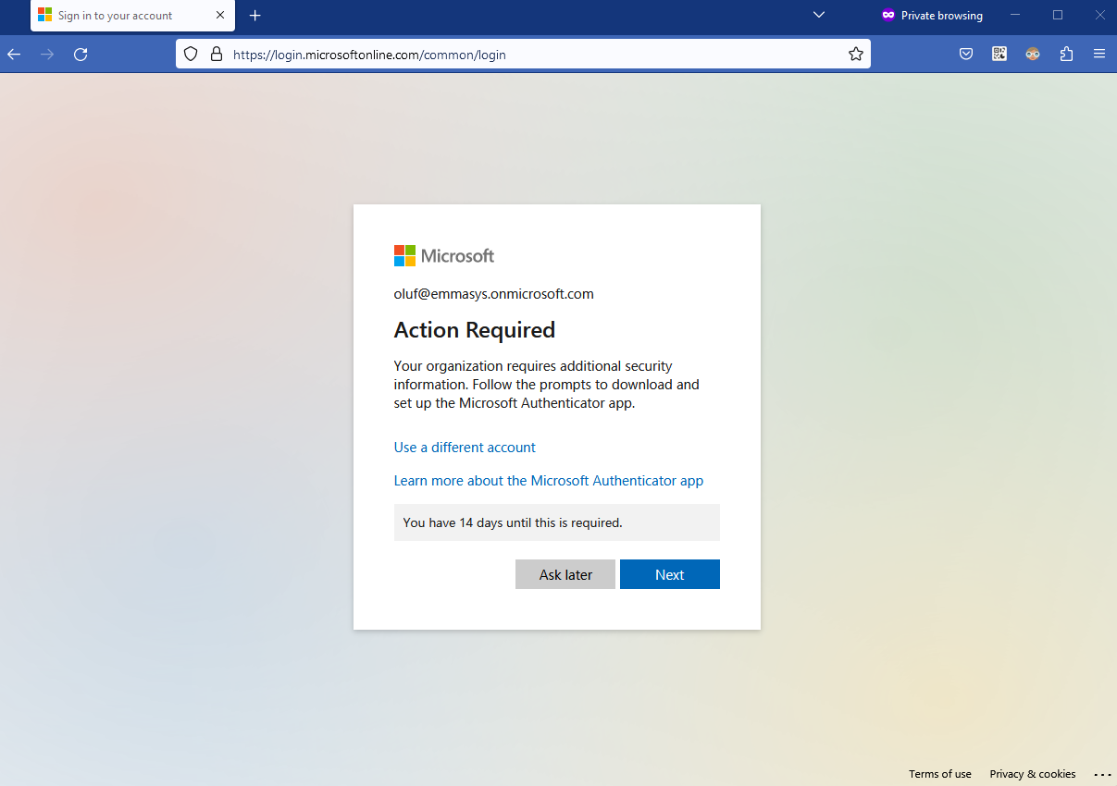
Task: Open a new tab with plus button
Action: [x=255, y=16]
